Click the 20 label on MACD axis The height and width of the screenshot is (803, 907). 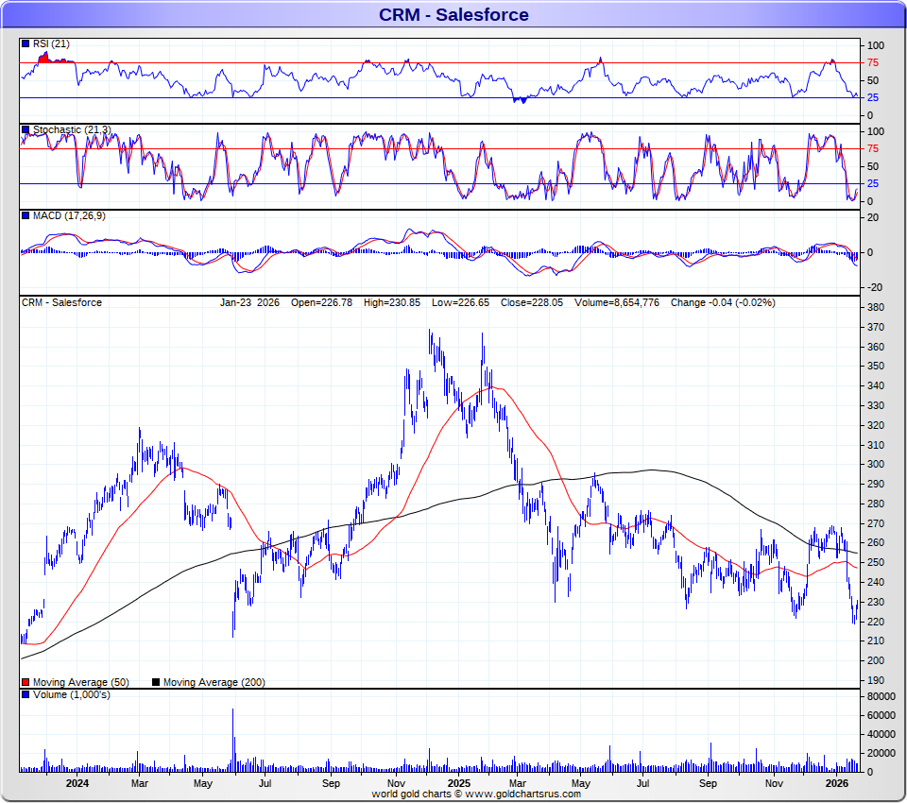coord(873,217)
